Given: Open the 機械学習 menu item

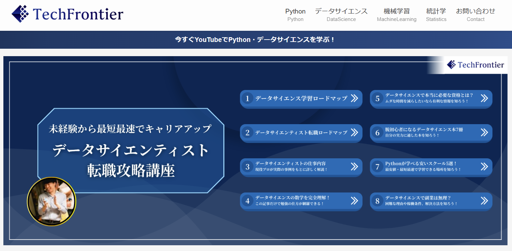Looking at the screenshot, I should pyautogui.click(x=397, y=15).
